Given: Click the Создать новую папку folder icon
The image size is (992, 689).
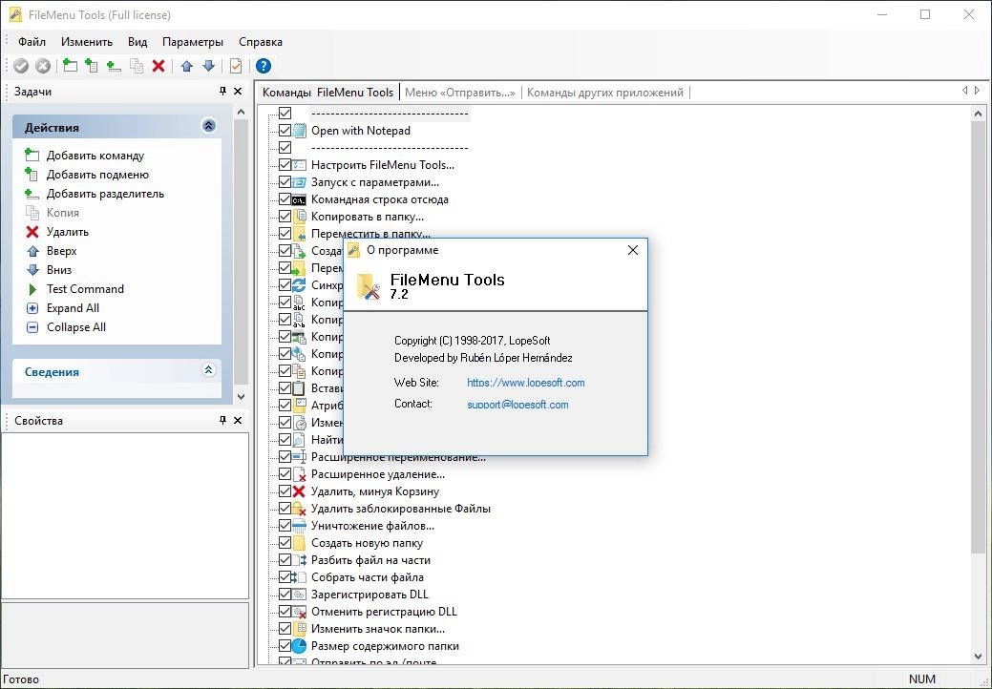Looking at the screenshot, I should coord(299,543).
